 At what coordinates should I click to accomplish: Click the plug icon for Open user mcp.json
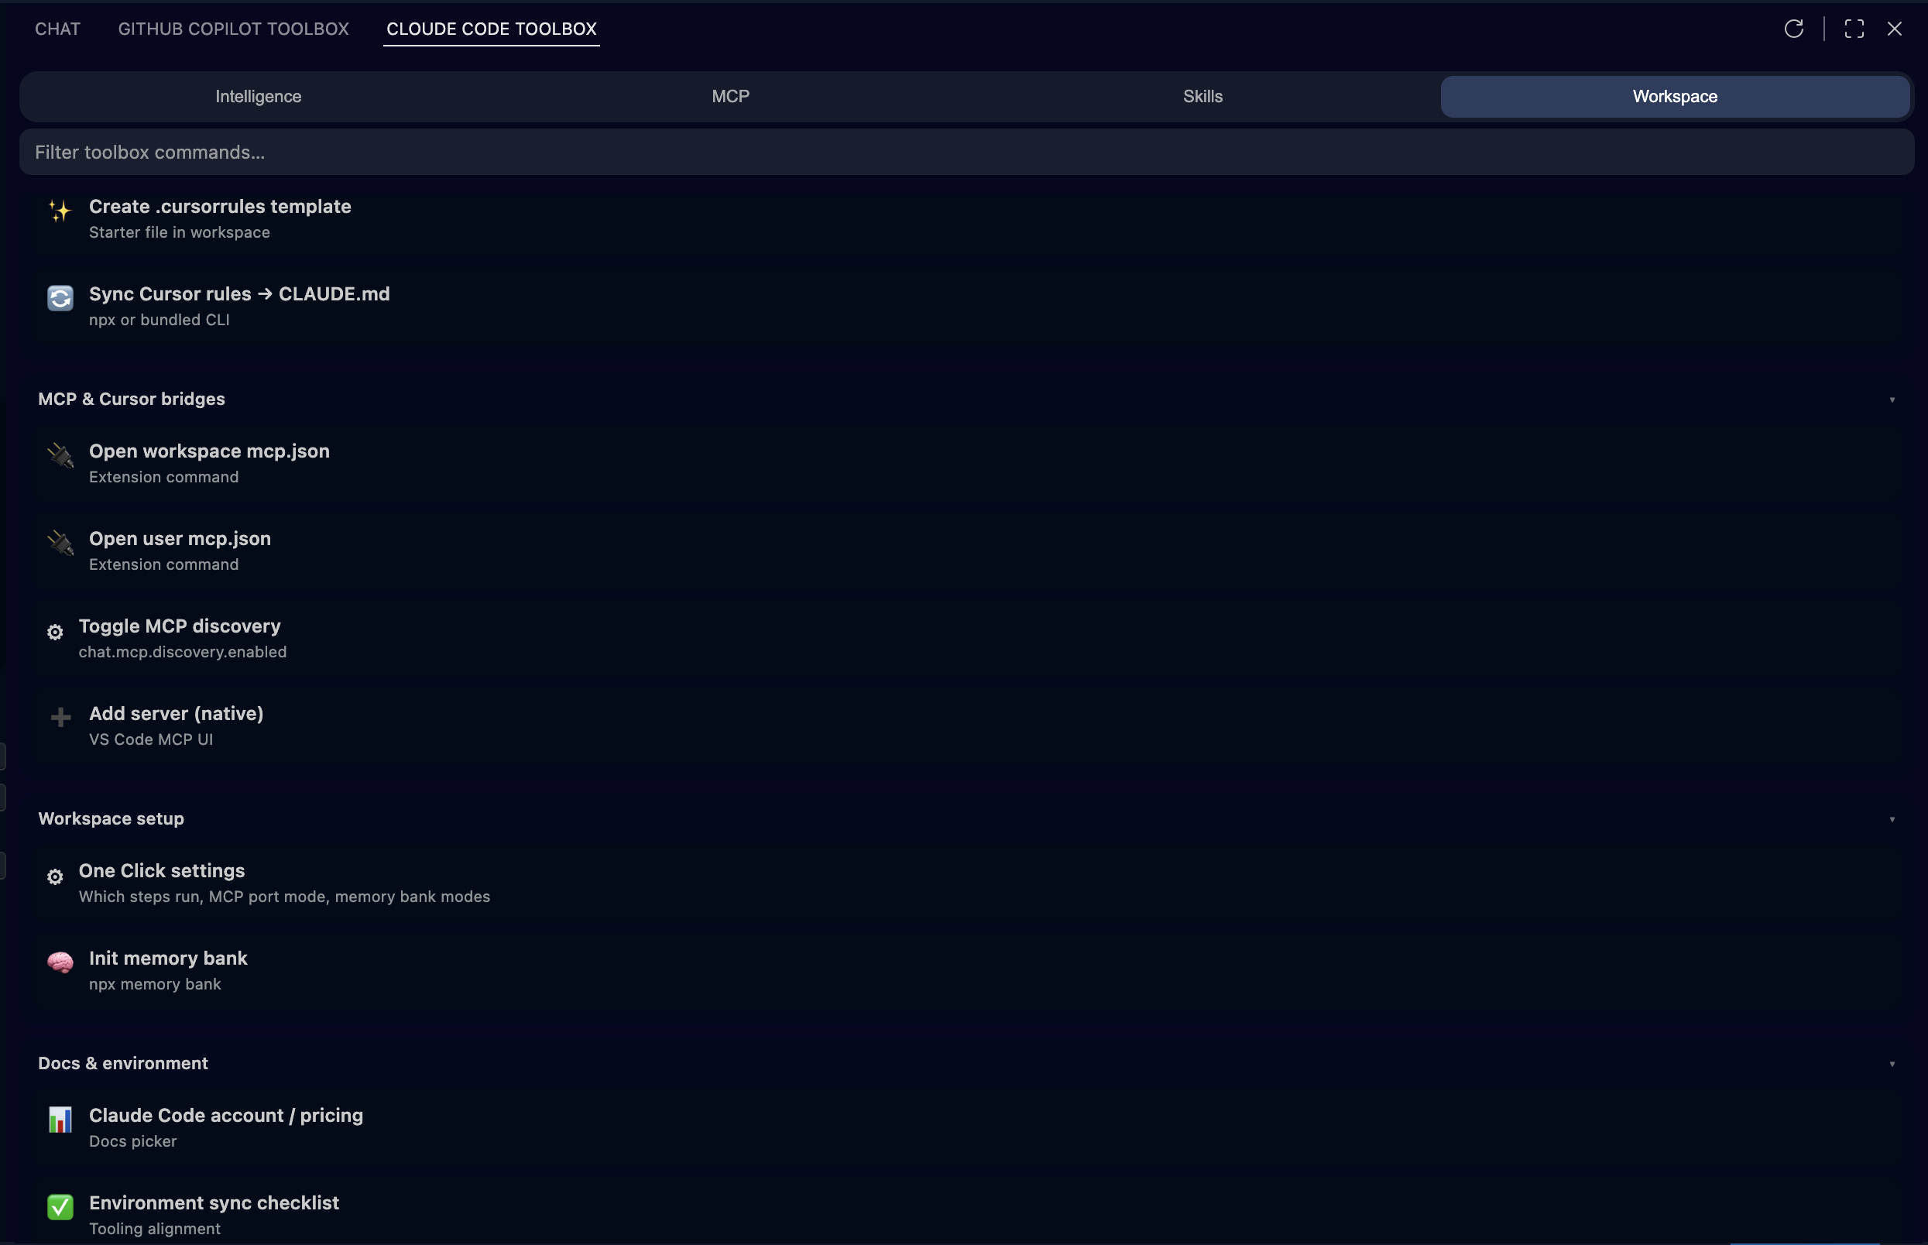click(x=59, y=544)
